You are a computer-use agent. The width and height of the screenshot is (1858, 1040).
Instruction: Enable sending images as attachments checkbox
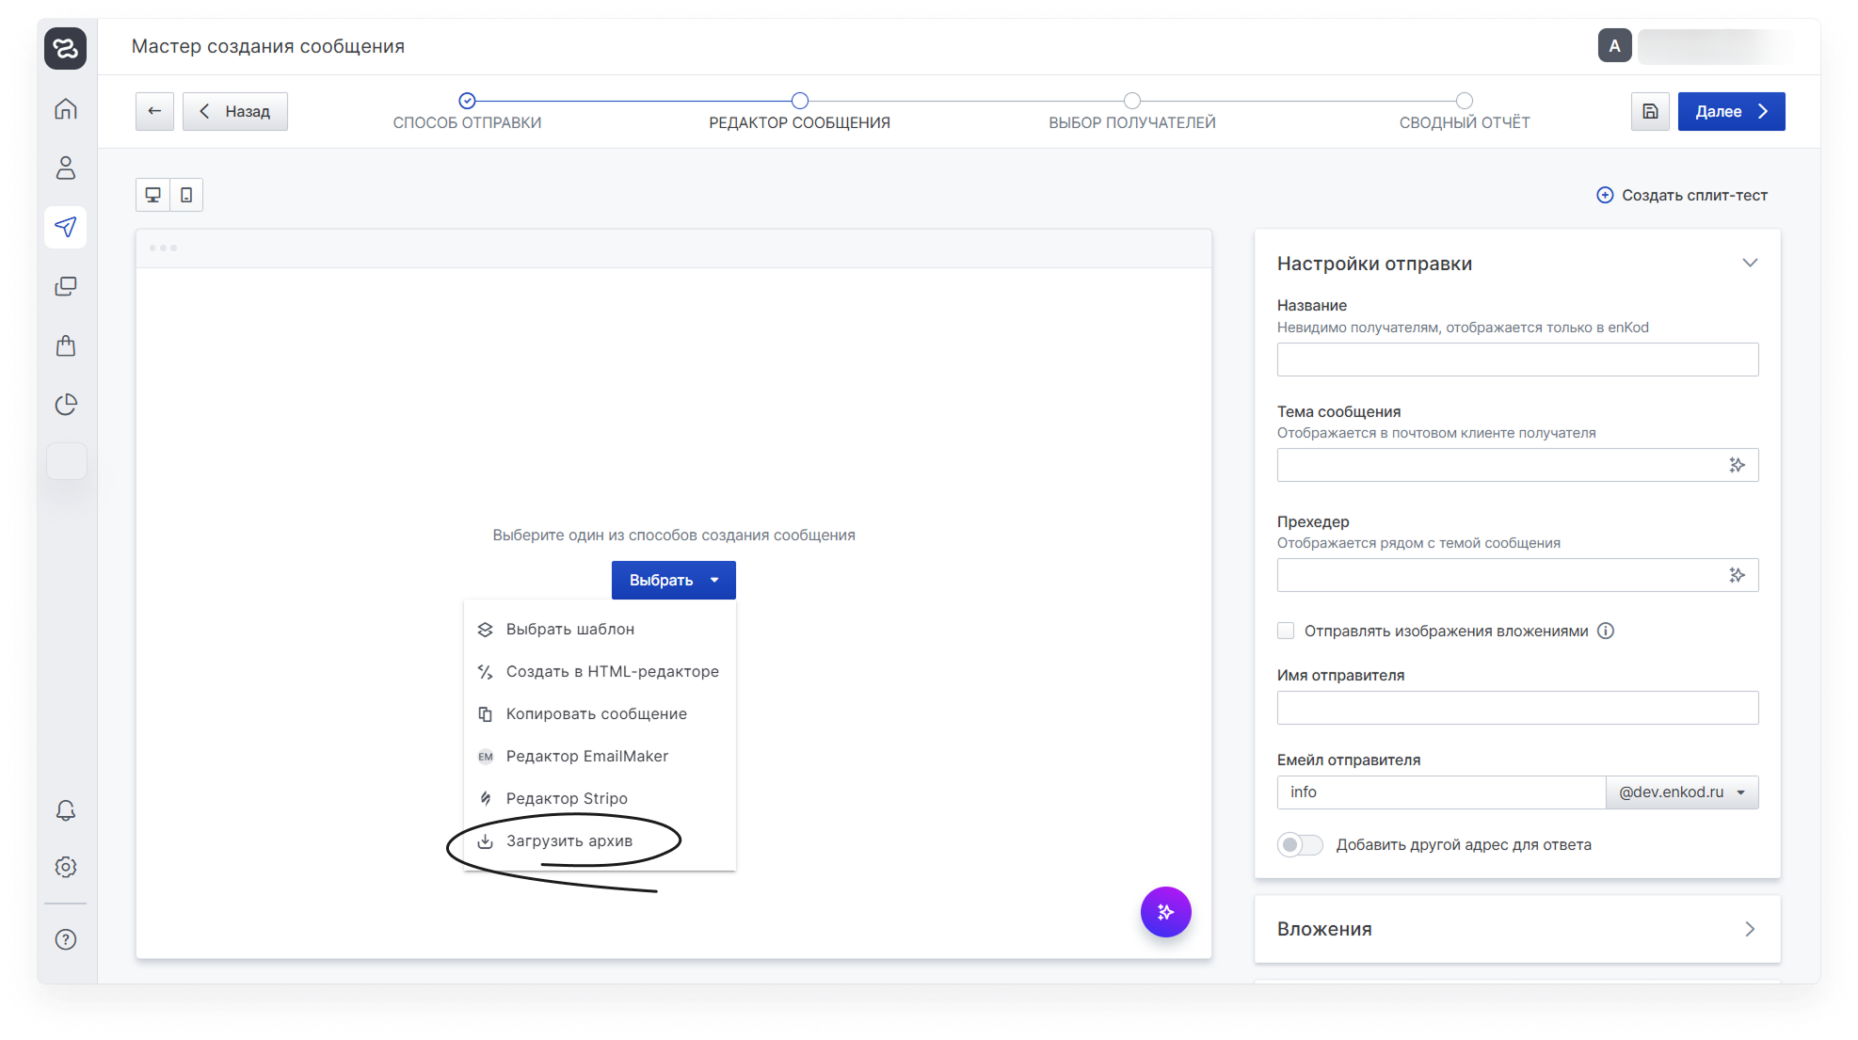[x=1286, y=631]
